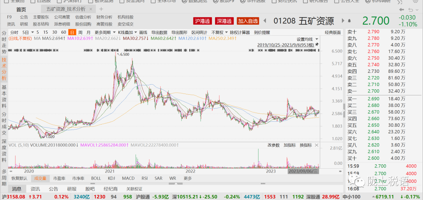
Task: Pin the chart date range with pin icon
Action: 317,45
